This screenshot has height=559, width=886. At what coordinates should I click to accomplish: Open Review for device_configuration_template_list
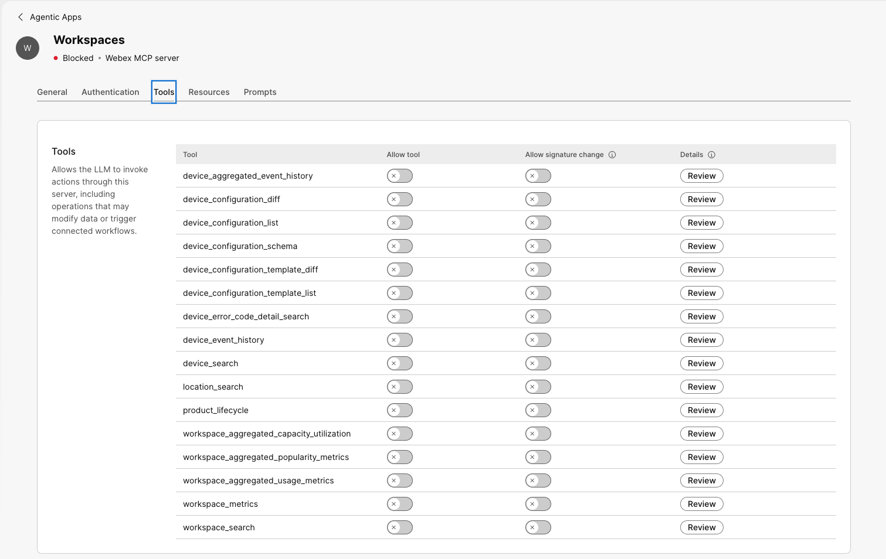(x=702, y=293)
